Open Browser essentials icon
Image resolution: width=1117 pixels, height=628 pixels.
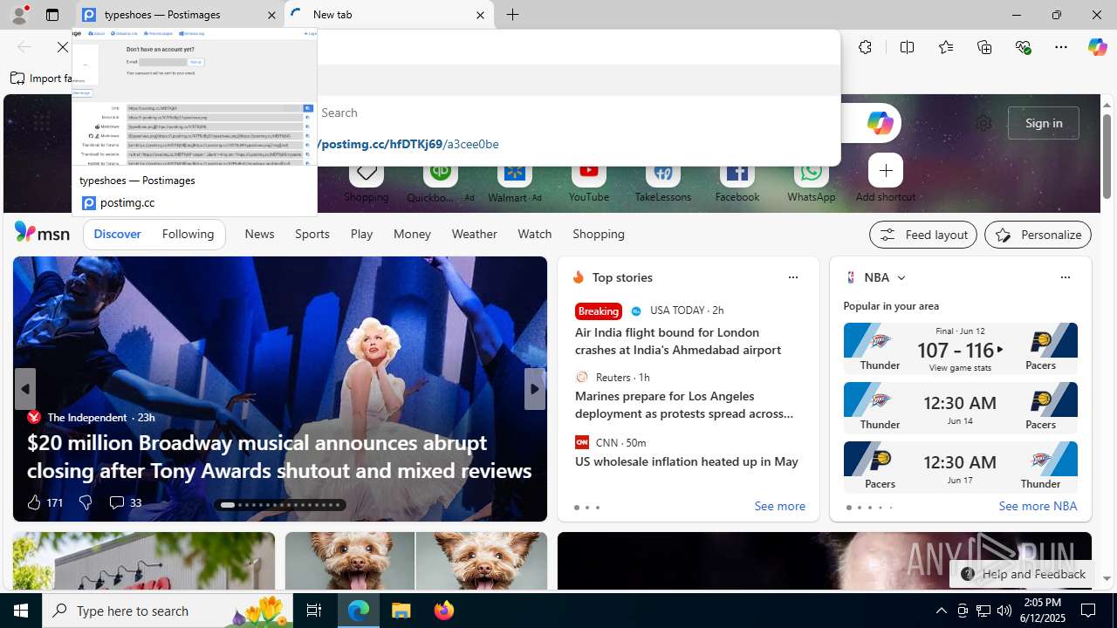pos(1023,47)
